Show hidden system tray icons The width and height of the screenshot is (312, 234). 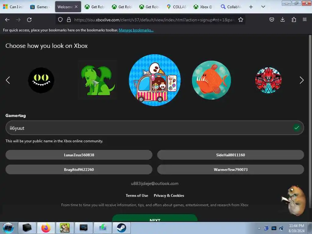[259, 228]
